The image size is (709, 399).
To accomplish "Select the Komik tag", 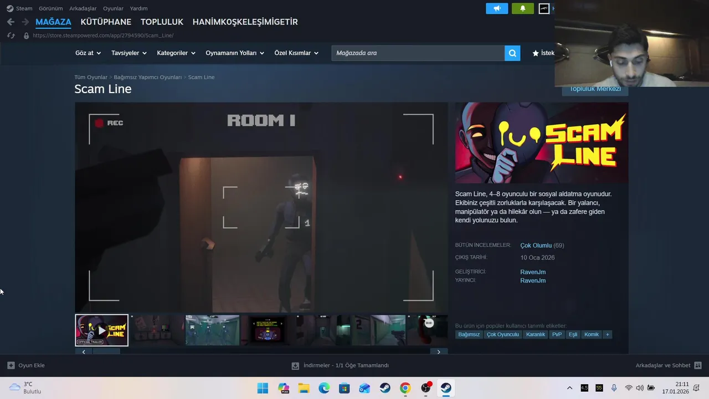I will (x=592, y=335).
